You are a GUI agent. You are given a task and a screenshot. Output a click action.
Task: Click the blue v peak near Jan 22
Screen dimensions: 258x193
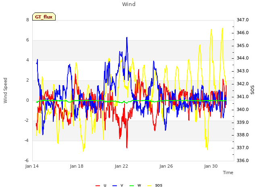[x=127, y=37]
